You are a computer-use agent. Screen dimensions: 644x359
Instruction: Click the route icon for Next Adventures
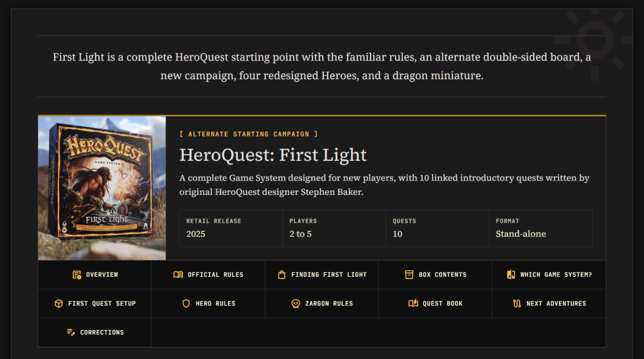click(517, 304)
